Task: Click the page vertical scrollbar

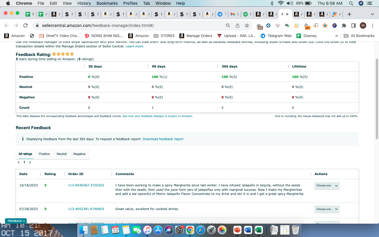Action: [377, 99]
